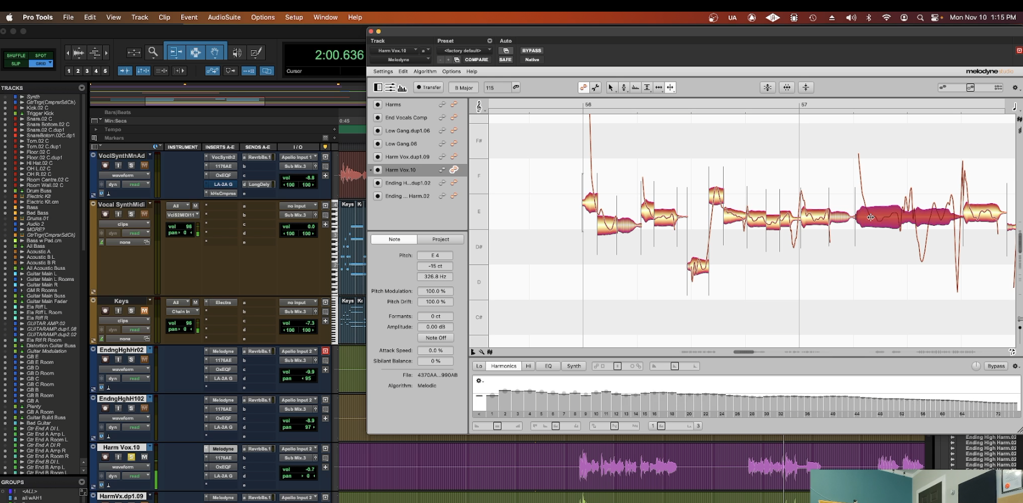Expand the Tempo ruler
Screen dimensions: 1023x503
coord(95,129)
